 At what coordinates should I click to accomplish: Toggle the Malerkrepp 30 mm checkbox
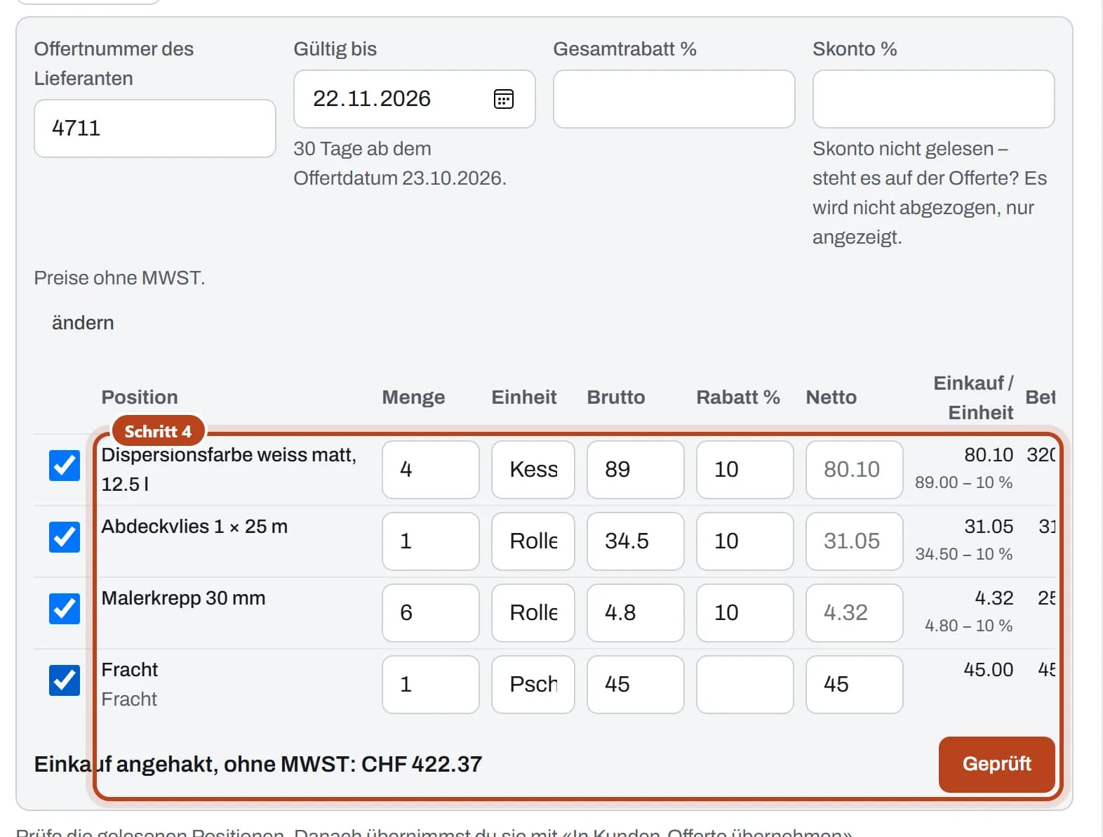pyautogui.click(x=65, y=609)
